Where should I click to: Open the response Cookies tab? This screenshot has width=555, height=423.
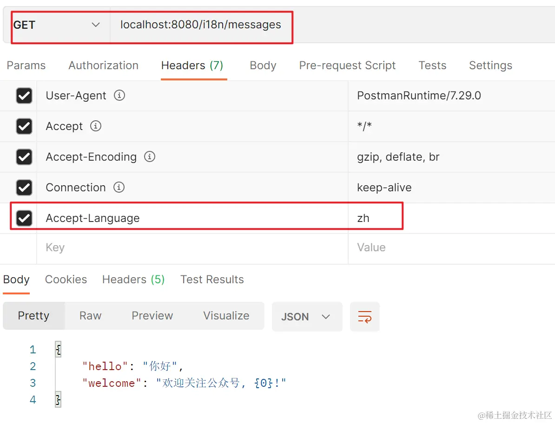[x=66, y=280]
